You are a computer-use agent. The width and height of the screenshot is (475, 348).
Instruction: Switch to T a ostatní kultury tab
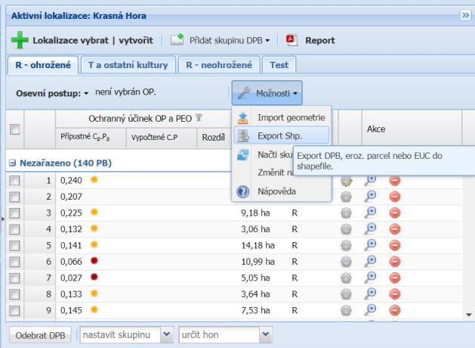coord(128,65)
